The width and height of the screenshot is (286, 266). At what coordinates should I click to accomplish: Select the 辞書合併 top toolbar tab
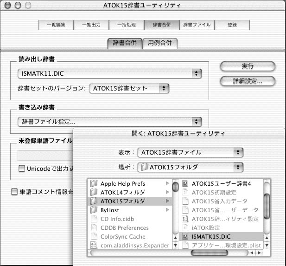click(x=162, y=25)
